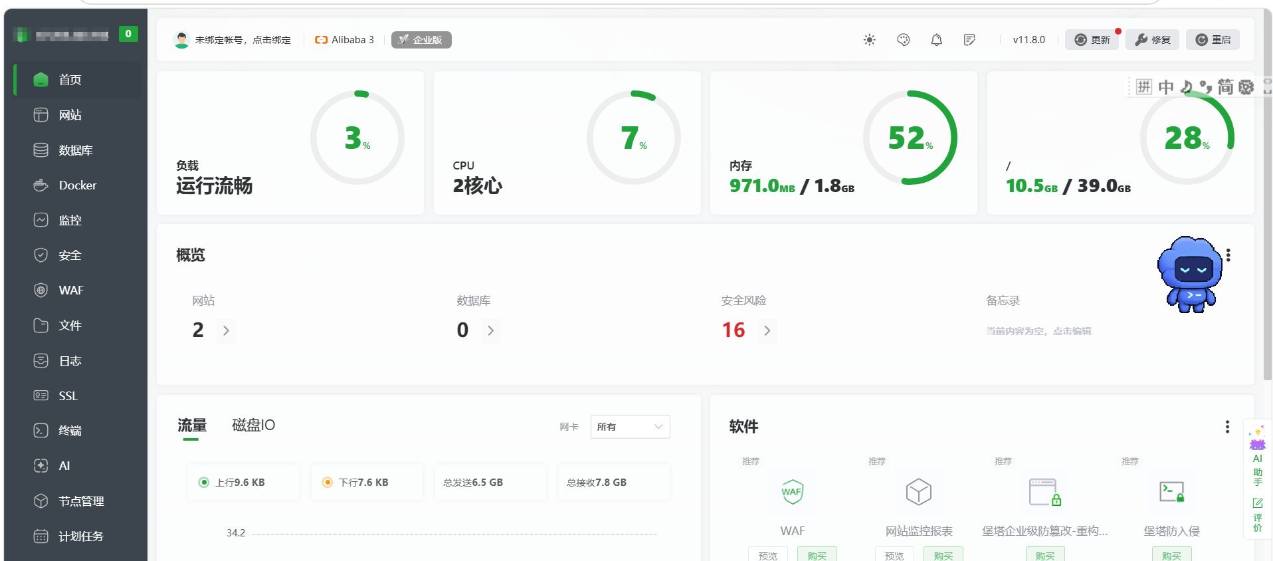Click the 计划任务 calendar icon in sidebar

coord(41,536)
